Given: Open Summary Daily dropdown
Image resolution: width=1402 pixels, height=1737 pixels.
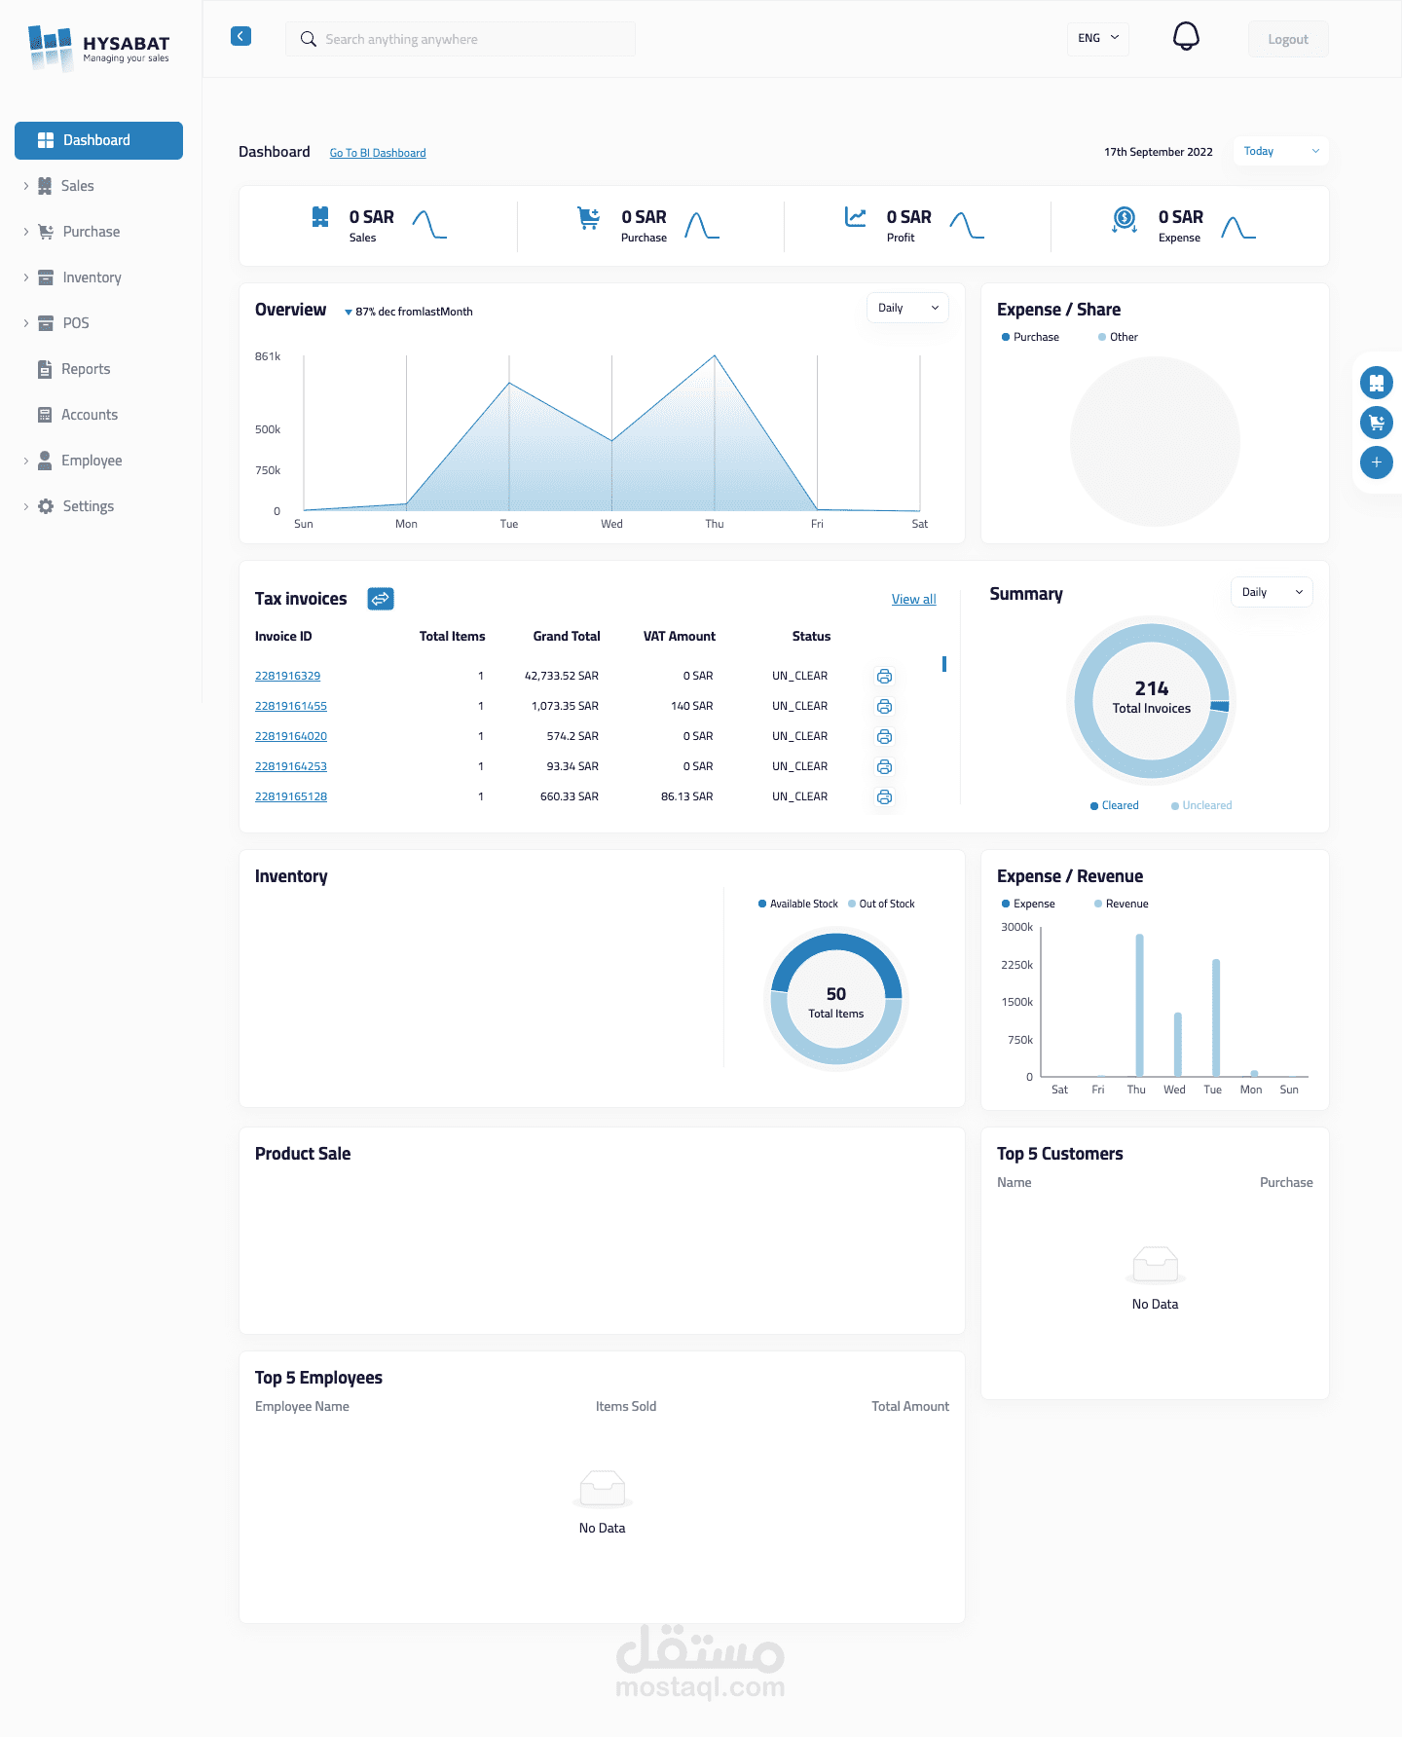Looking at the screenshot, I should pyautogui.click(x=1272, y=592).
